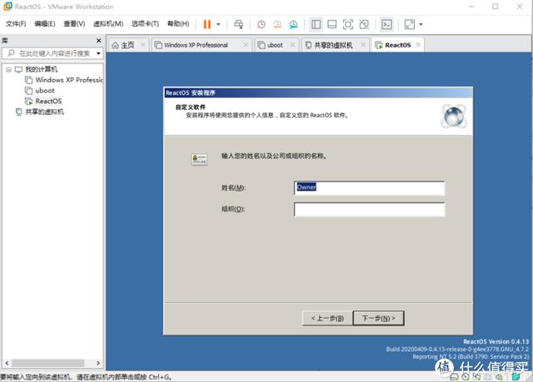Select 共享的虚拟机 in the library tree
This screenshot has width=533, height=382.
point(44,112)
